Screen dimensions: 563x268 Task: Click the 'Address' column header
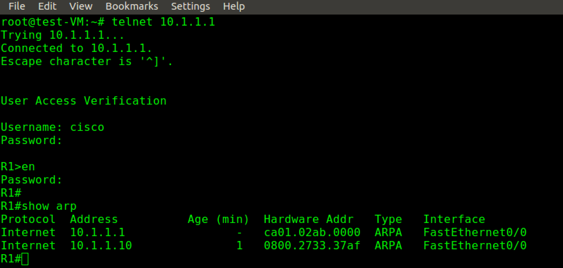(94, 219)
